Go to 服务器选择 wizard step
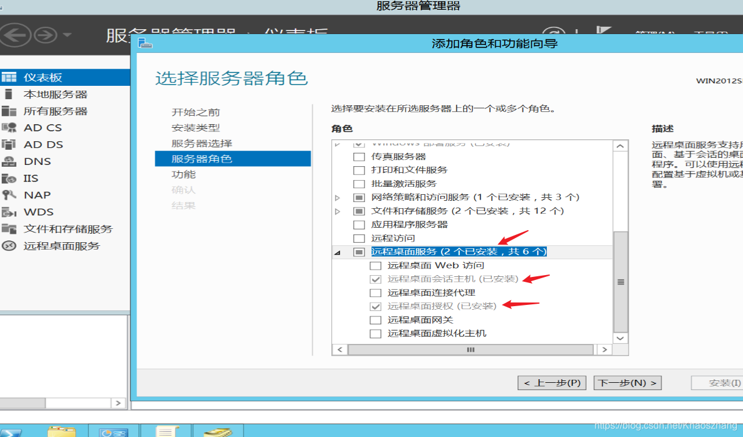743x437 pixels. (x=202, y=143)
